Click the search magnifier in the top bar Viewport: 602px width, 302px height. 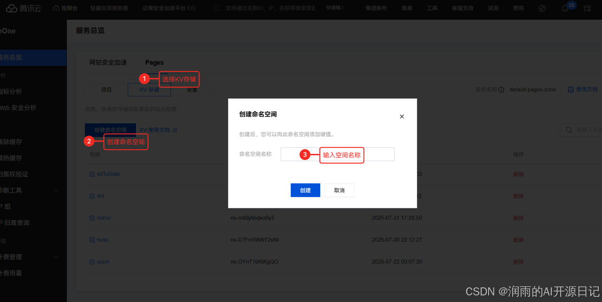point(216,8)
